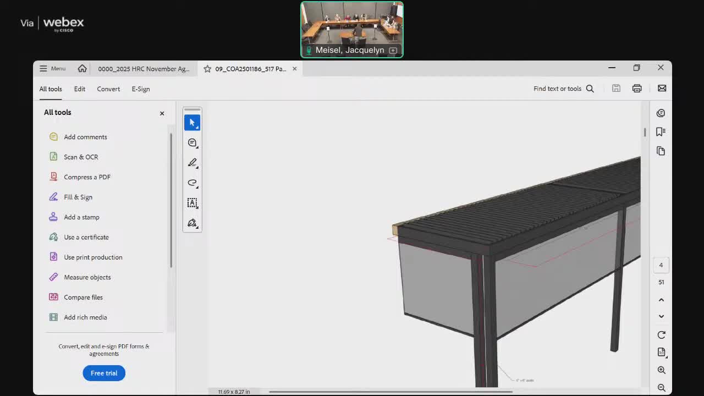Click the All tools panel scrollbar
Viewport: 704px width, 396px height.
(171, 201)
